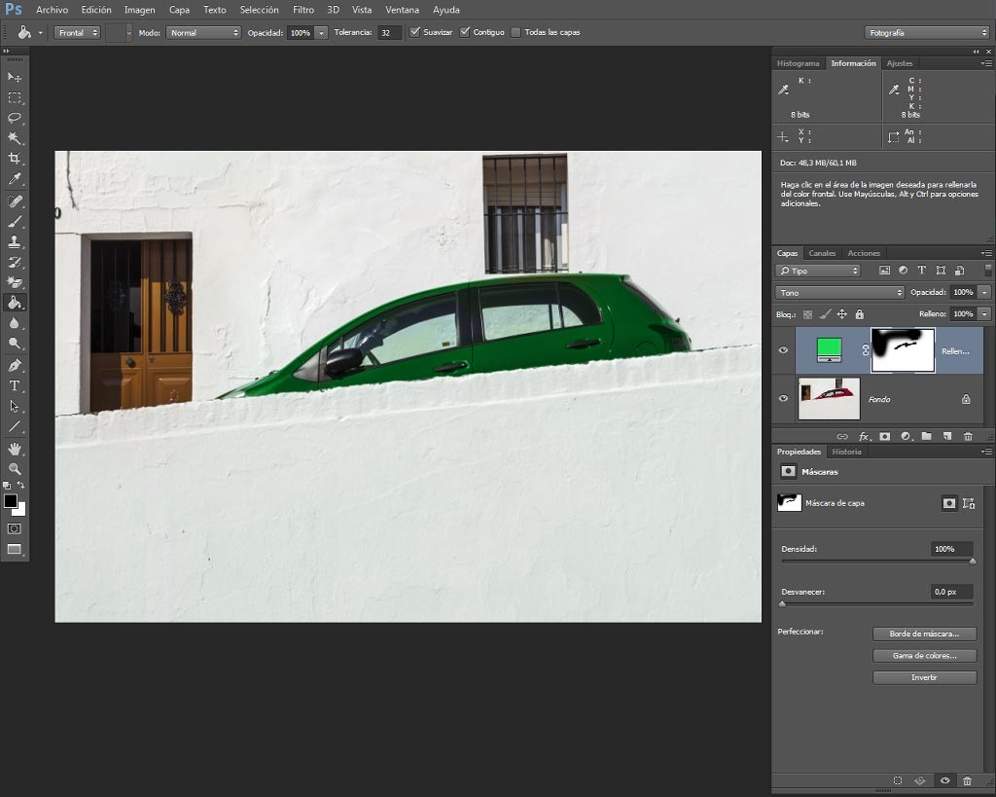Choose the Clone Stamp tool
The height and width of the screenshot is (797, 996).
click(14, 241)
